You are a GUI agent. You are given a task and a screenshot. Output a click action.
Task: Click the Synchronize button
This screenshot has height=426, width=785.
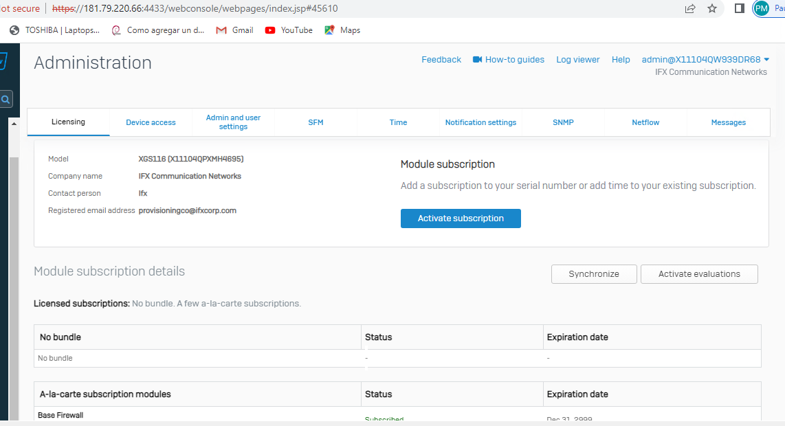pyautogui.click(x=594, y=274)
